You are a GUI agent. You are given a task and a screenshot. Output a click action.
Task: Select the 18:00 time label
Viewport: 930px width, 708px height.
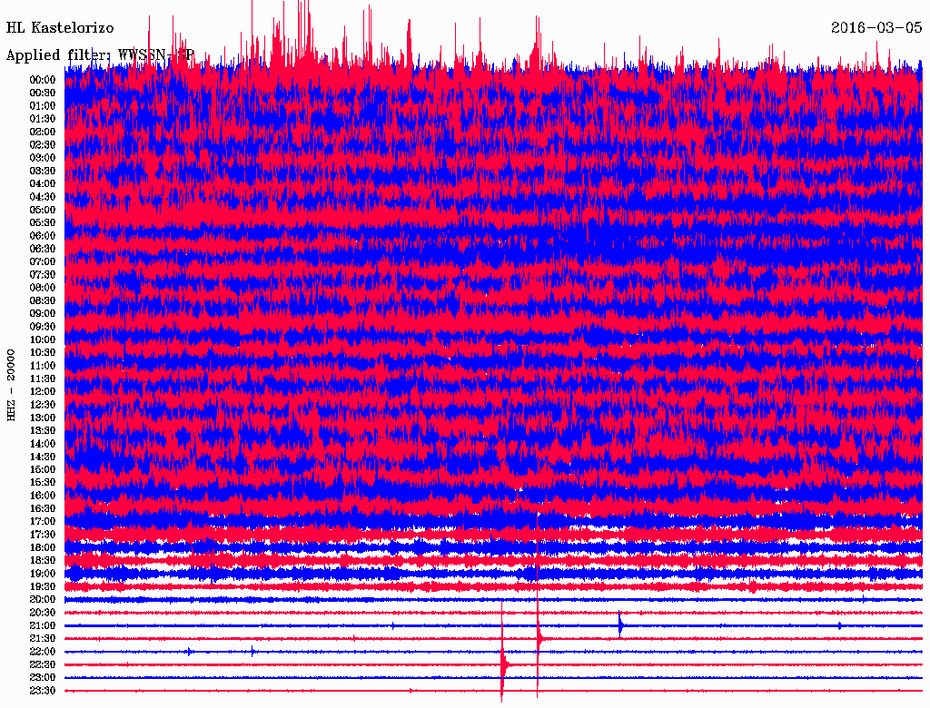click(43, 548)
